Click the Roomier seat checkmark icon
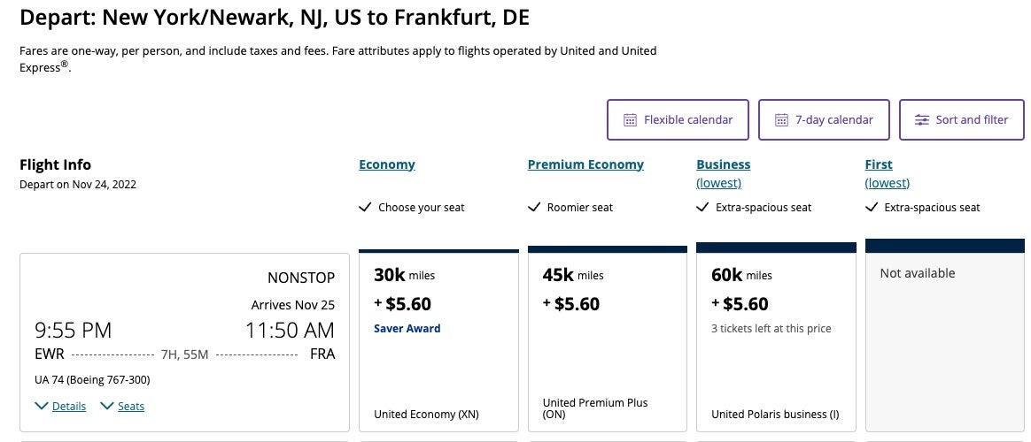 tap(534, 208)
